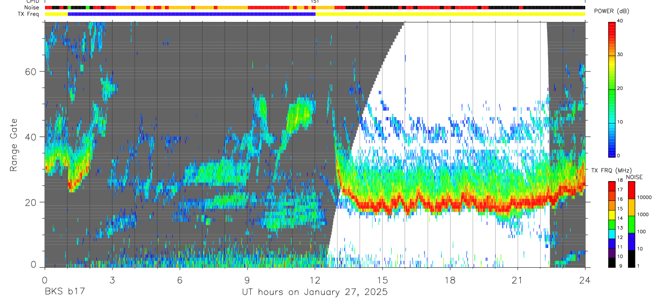Click the '100' label on the NOISE scale

(642, 232)
